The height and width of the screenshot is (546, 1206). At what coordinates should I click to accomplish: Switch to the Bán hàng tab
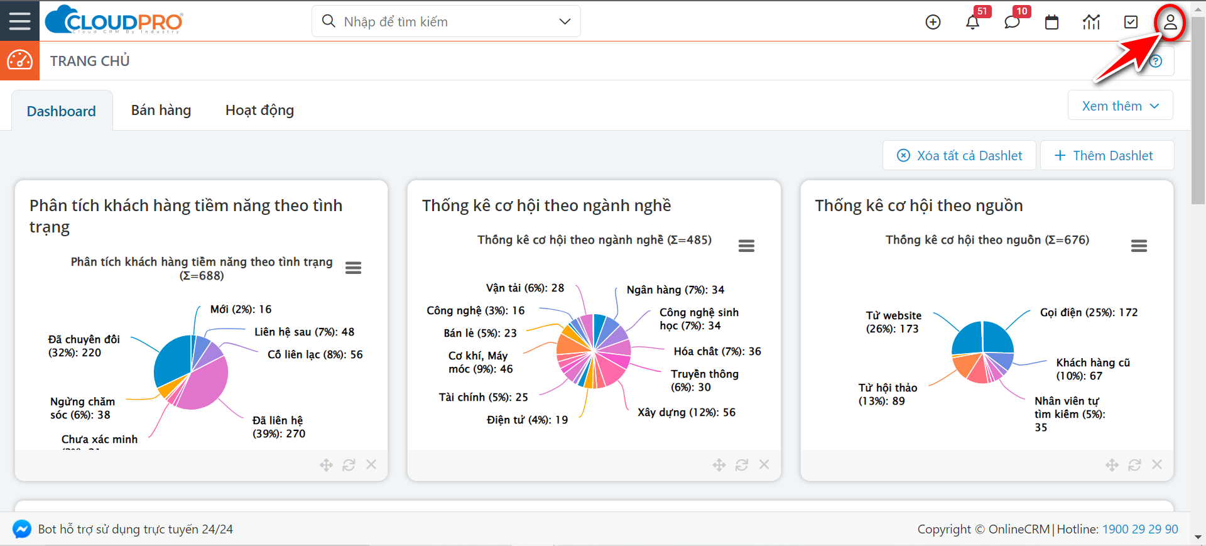tap(161, 110)
